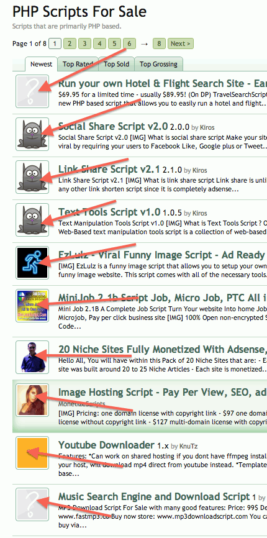This screenshot has height=538, width=267.
Task: Click the MonetizeScripts author name
Action: coord(81,404)
